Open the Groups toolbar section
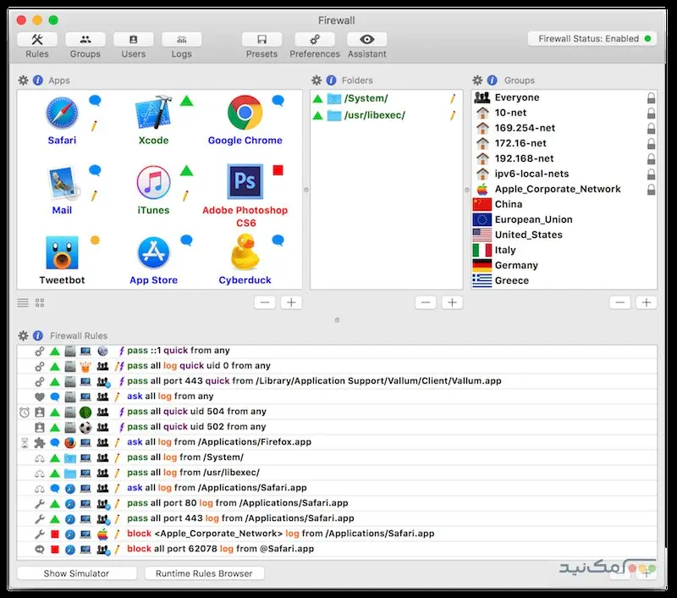Screen dimensions: 677x598 tap(85, 40)
